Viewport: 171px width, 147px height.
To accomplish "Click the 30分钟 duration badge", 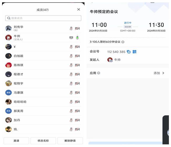I will click(x=128, y=27).
